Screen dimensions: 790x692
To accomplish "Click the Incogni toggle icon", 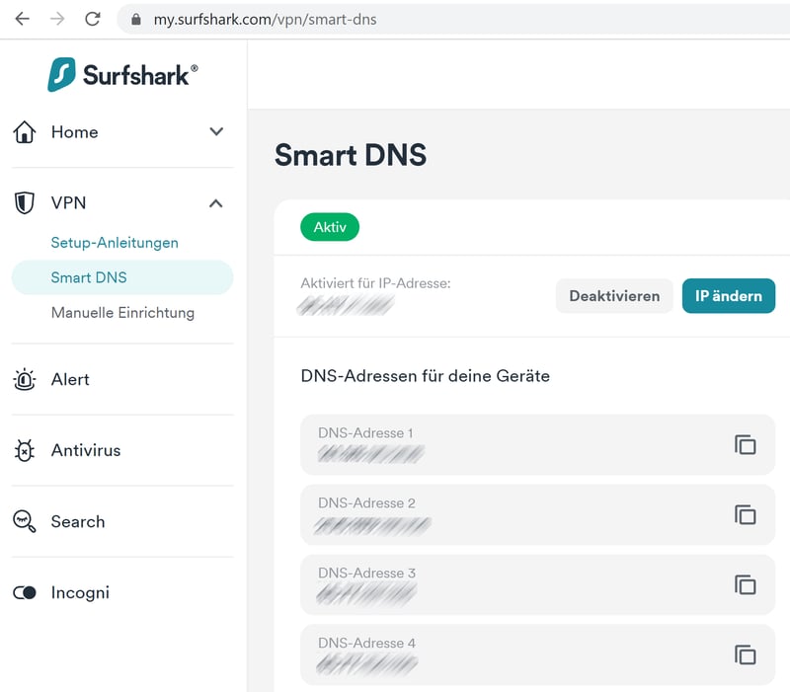I will coord(25,592).
